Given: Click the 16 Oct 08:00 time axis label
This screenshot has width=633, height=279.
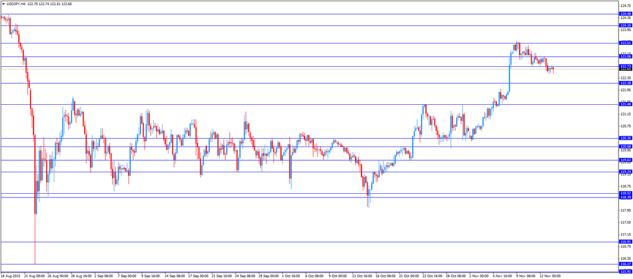Looking at the screenshot, I should (x=386, y=276).
